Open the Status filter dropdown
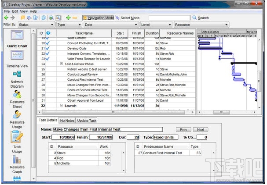The image size is (267, 185). click(36, 25)
